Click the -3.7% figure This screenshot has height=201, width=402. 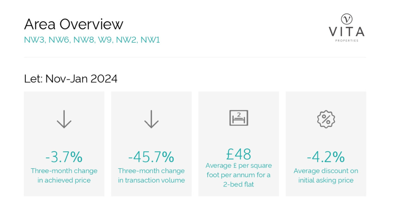coord(64,157)
